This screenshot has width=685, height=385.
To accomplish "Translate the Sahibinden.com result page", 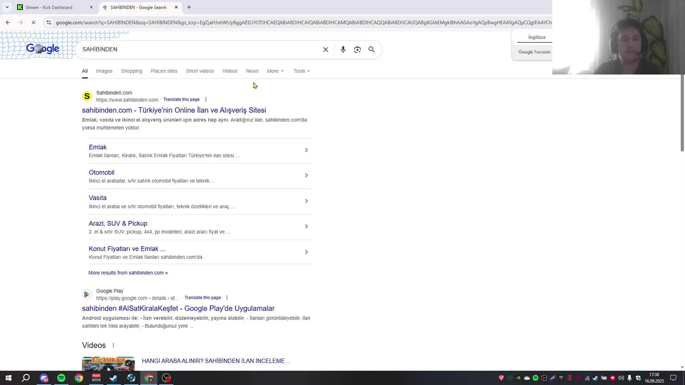I will click(x=181, y=99).
